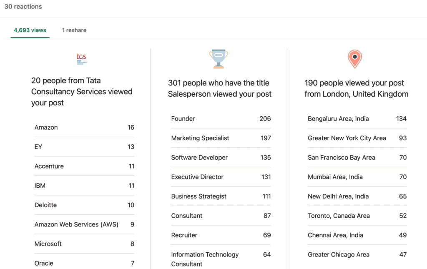Click the trophy icon above job titles

pos(219,59)
